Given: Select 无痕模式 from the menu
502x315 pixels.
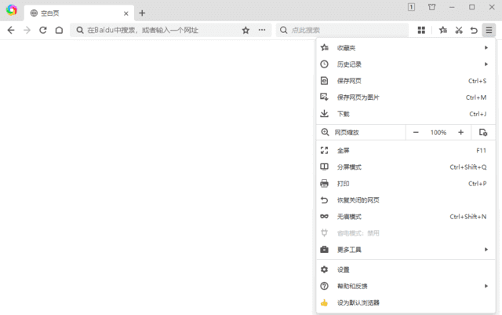Looking at the screenshot, I should (x=349, y=217).
